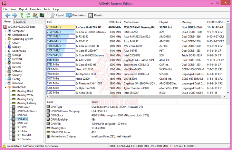Expand the Operating System node arrow
Viewport: 232px width, 150px height.
coord(5,39)
